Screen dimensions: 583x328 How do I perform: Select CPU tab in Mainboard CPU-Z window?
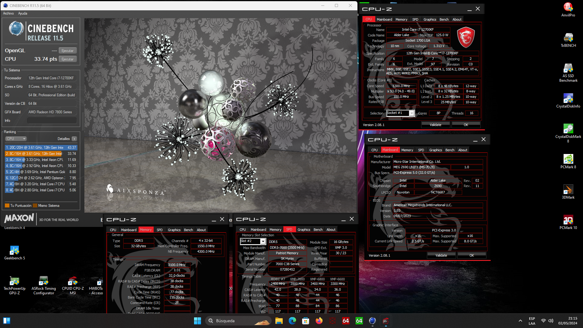tap(374, 150)
